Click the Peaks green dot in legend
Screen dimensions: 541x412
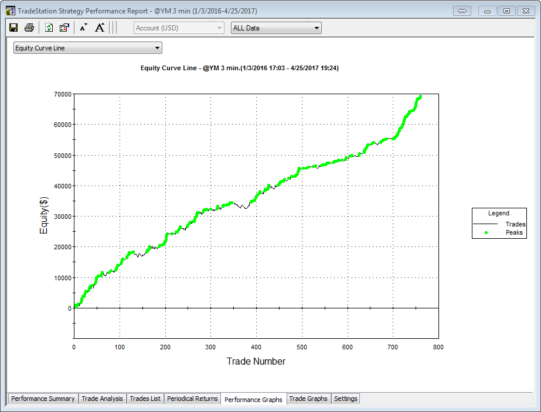coord(486,232)
